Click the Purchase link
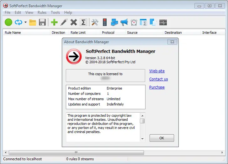This screenshot has height=164, width=228. pos(157,87)
